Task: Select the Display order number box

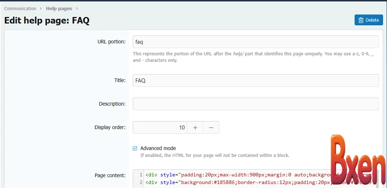Action: pos(160,127)
